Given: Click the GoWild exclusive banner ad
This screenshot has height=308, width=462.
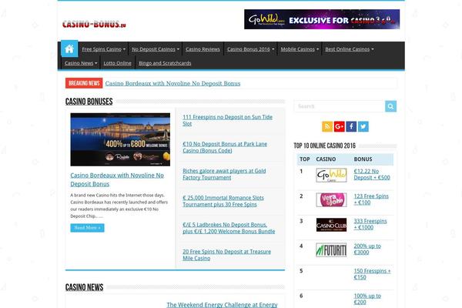Looking at the screenshot, I should pos(322,19).
